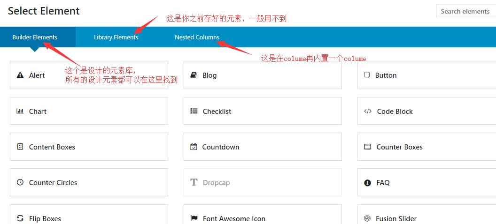Screen dimensions: 496x224
Task: Click the Counter Circles clock icon
Action: point(20,182)
